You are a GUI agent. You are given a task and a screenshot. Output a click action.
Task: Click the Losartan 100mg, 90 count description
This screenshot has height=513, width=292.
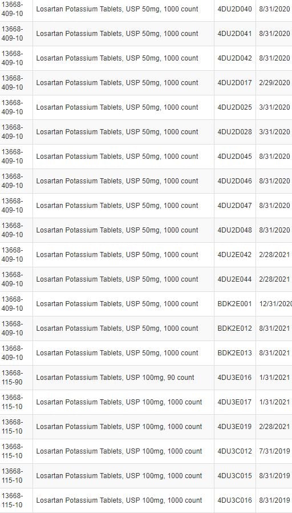115,378
